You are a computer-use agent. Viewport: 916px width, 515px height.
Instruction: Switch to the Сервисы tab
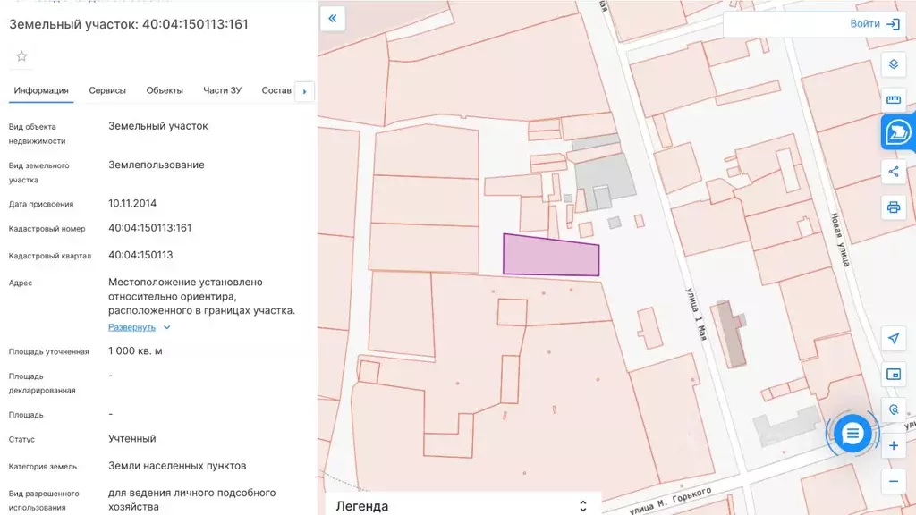click(x=107, y=90)
